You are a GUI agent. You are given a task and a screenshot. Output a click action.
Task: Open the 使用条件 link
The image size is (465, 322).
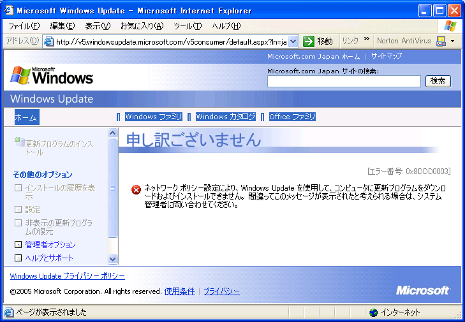(x=180, y=291)
